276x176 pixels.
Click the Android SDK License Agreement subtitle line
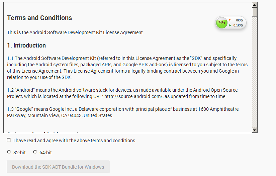coord(75,32)
